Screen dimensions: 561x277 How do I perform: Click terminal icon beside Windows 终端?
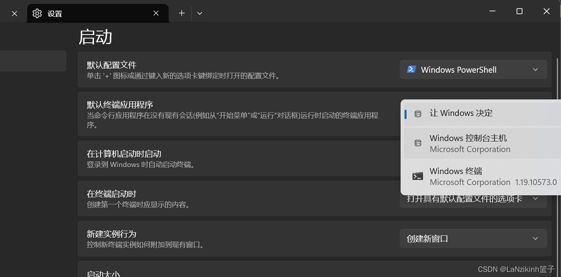coord(418,176)
